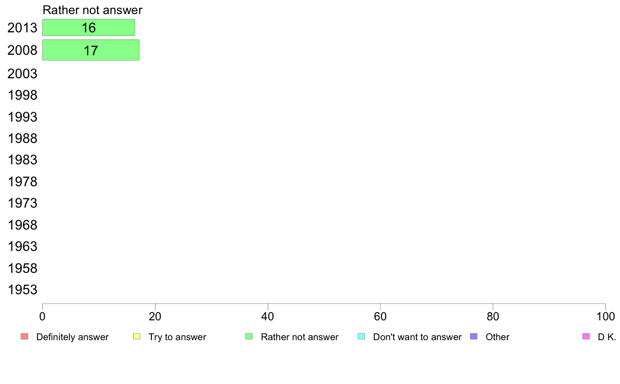The height and width of the screenshot is (384, 620).
Task: Click the magenta D K. legend swatch
Action: [x=586, y=337]
